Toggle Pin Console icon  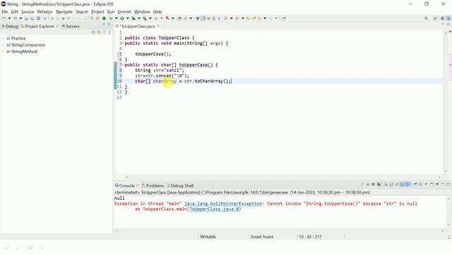coord(415,184)
